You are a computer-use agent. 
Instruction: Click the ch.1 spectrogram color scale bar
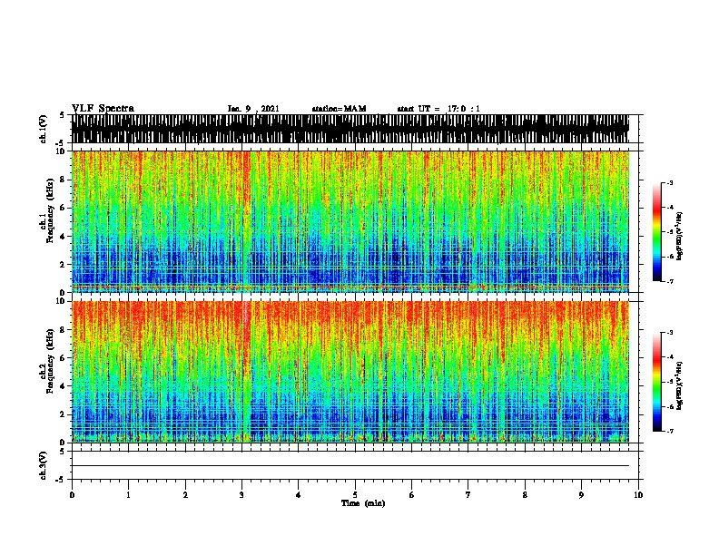click(x=657, y=232)
